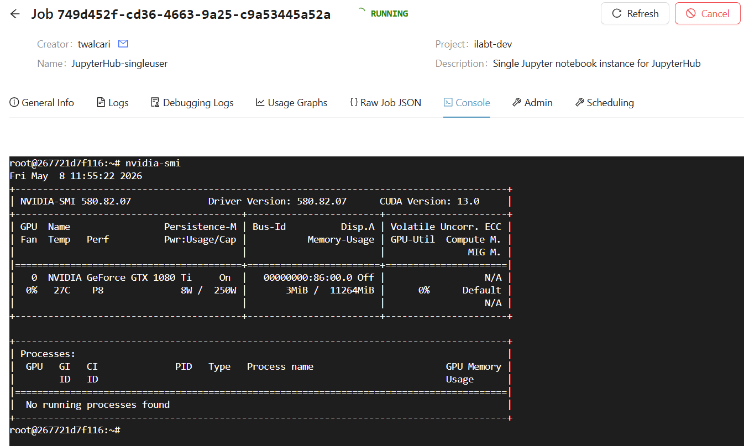Open the General Info tab
This screenshot has width=744, height=446.
point(42,102)
